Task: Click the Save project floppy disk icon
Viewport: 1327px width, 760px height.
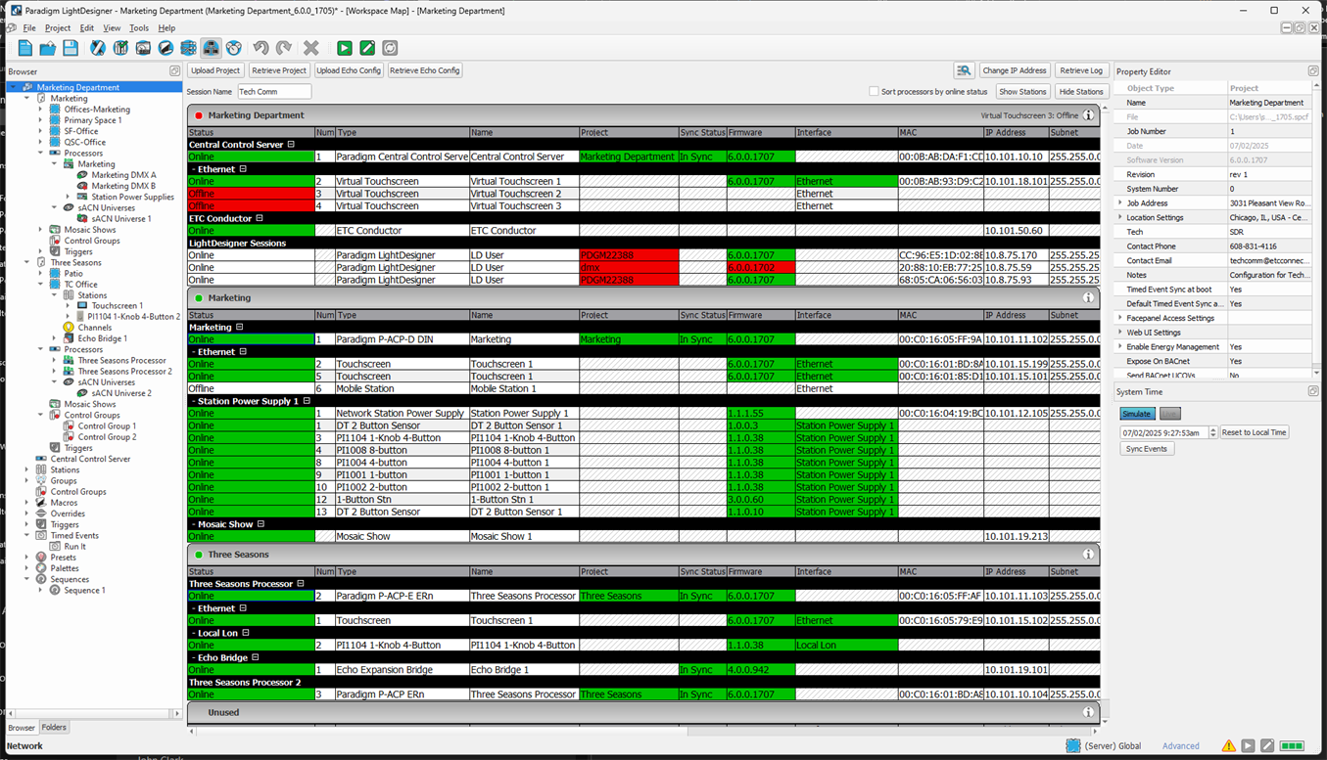Action: (71, 48)
